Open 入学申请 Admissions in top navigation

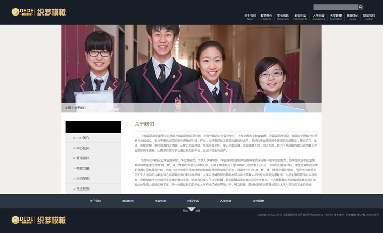coord(318,17)
